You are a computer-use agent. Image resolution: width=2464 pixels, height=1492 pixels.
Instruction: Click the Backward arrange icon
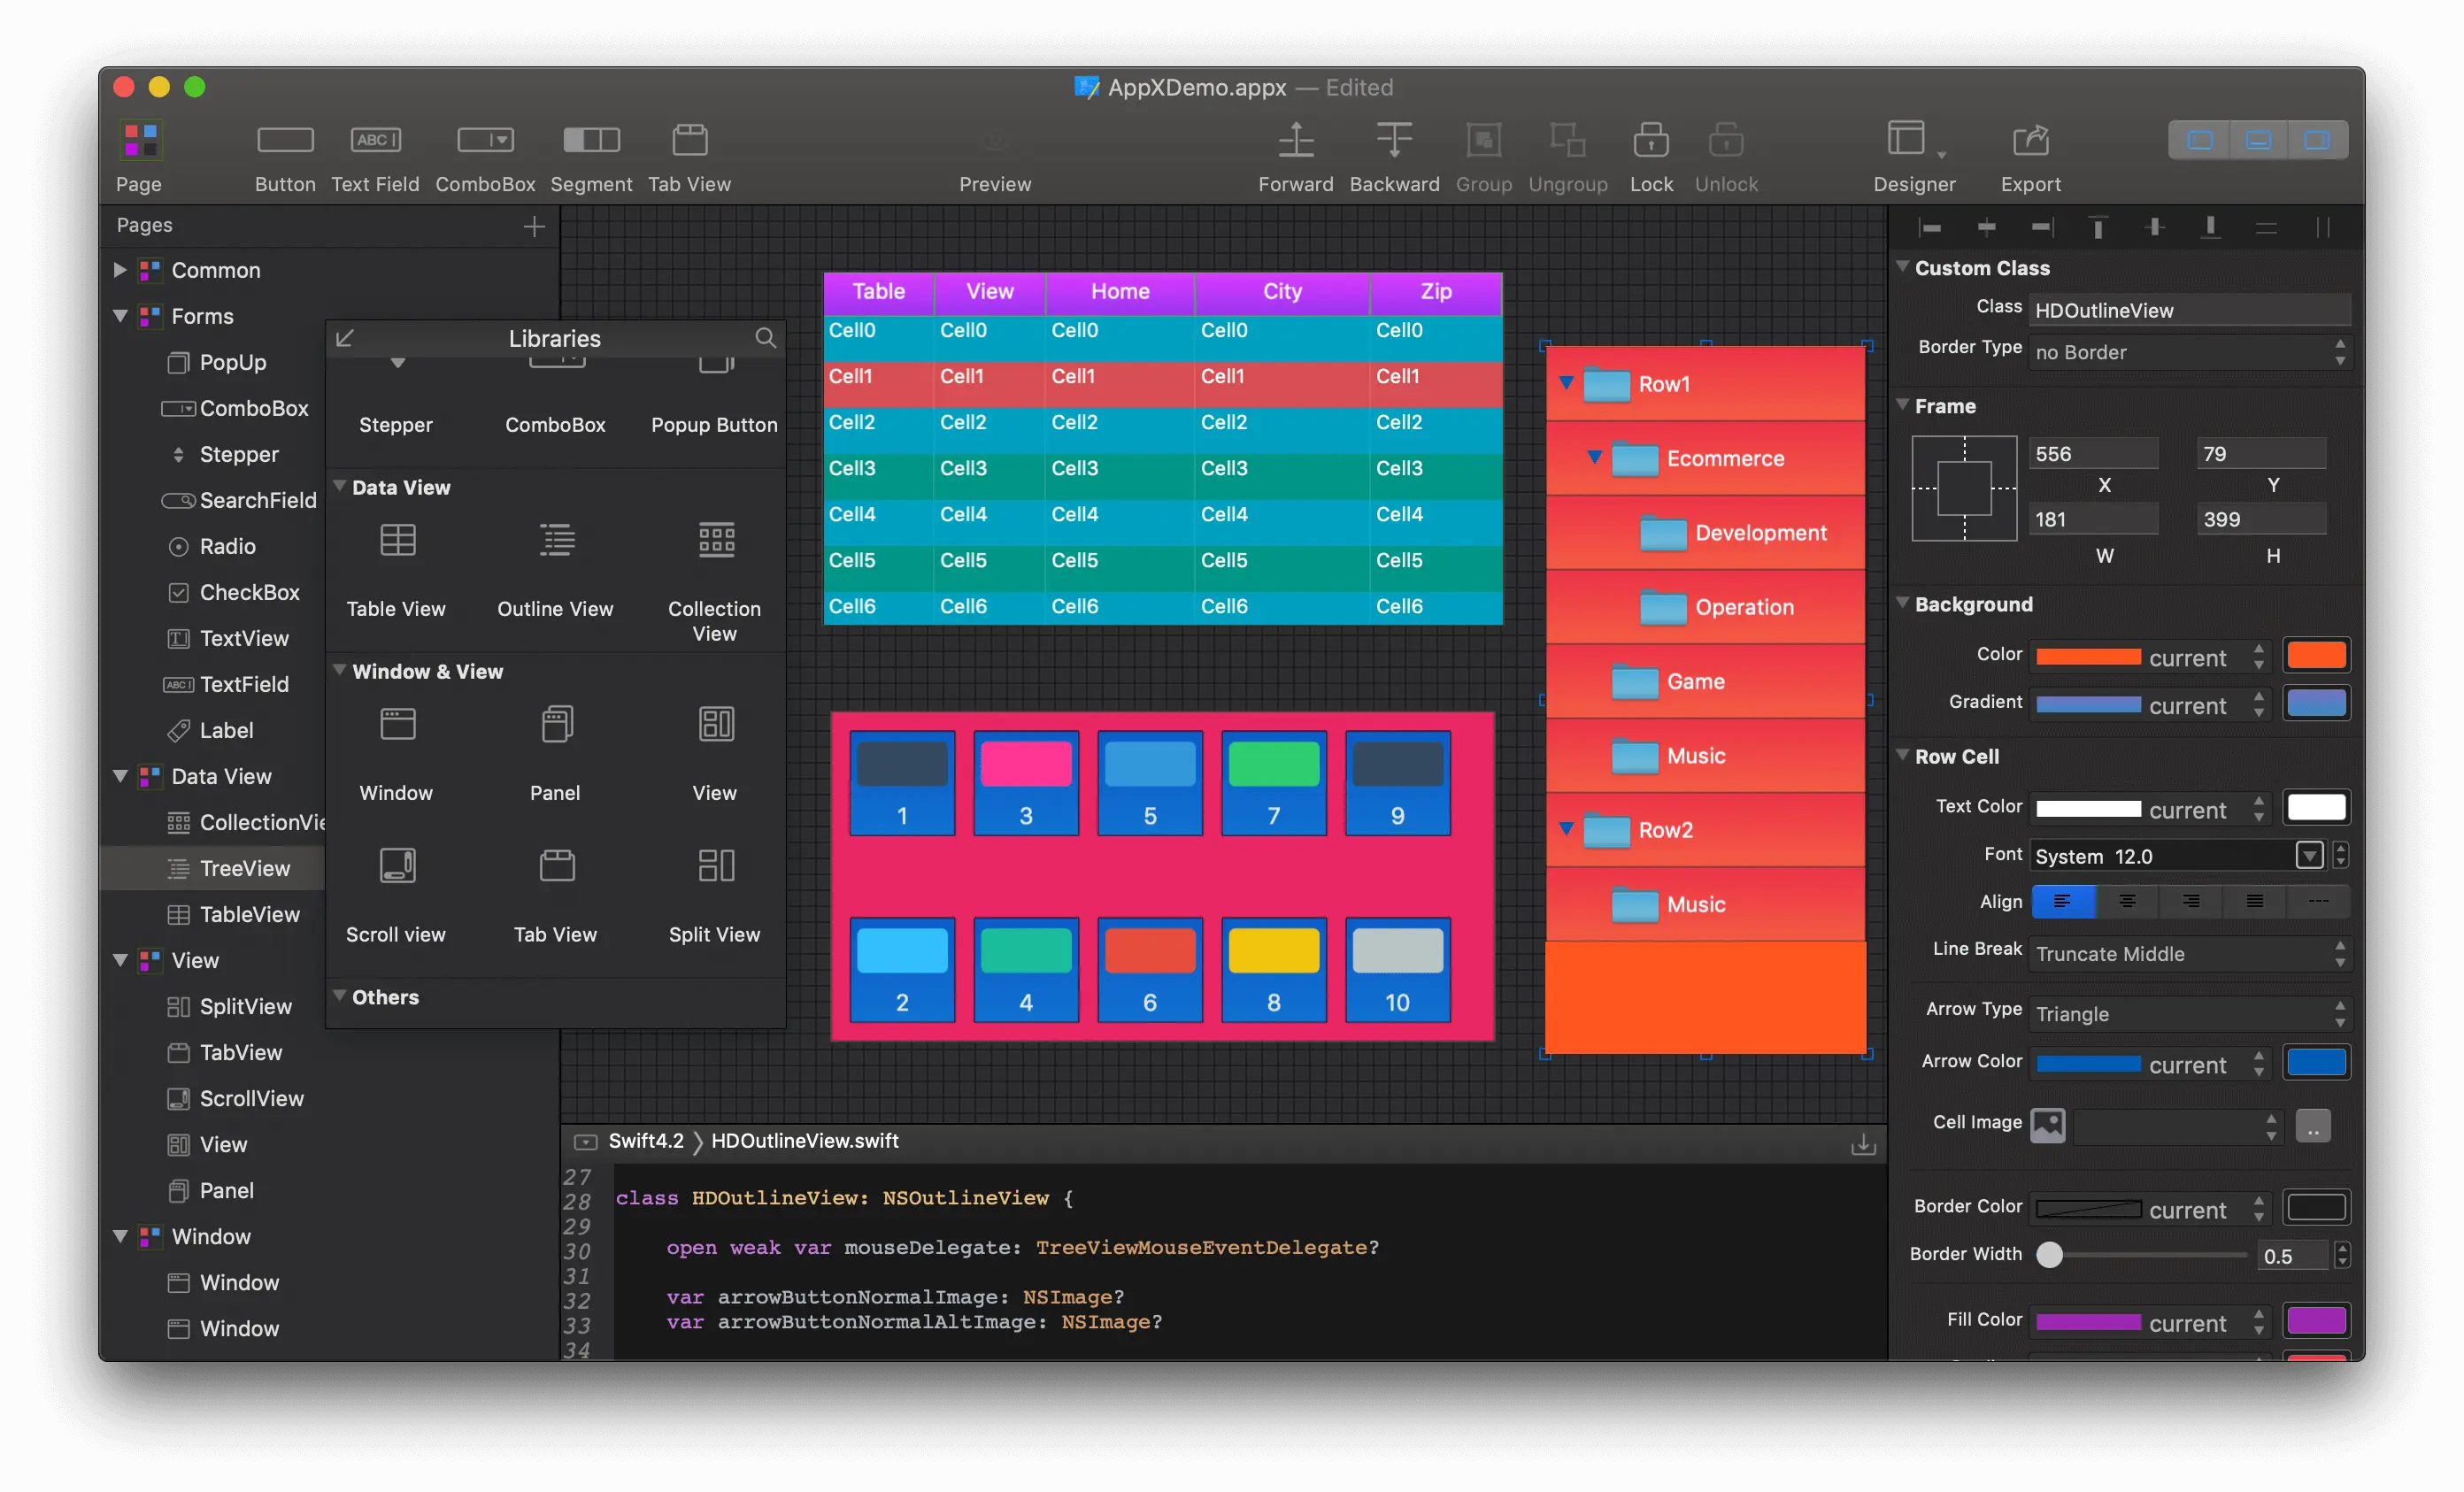pyautogui.click(x=1393, y=141)
